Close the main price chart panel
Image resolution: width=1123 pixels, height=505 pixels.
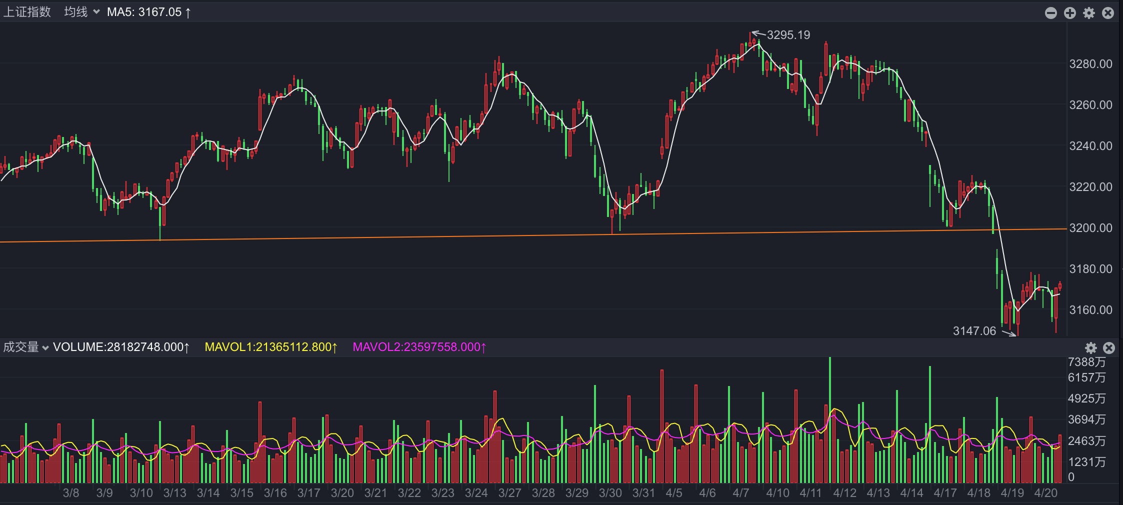click(x=1108, y=13)
